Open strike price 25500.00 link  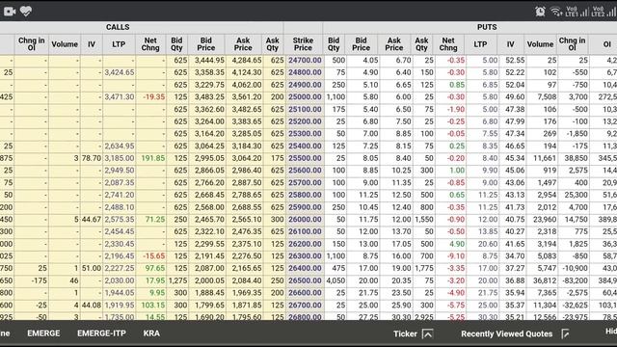[305, 158]
